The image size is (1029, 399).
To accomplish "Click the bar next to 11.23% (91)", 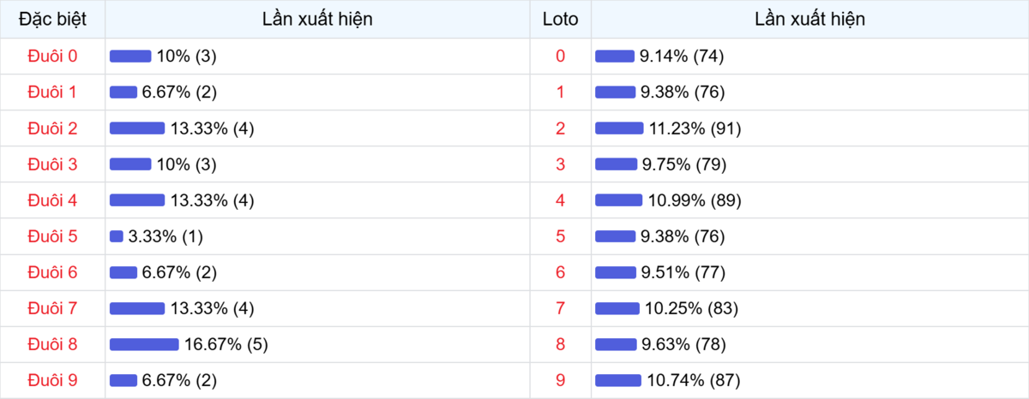I will tap(619, 128).
